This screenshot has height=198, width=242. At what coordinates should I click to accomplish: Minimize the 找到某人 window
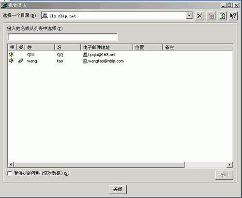pos(224,5)
